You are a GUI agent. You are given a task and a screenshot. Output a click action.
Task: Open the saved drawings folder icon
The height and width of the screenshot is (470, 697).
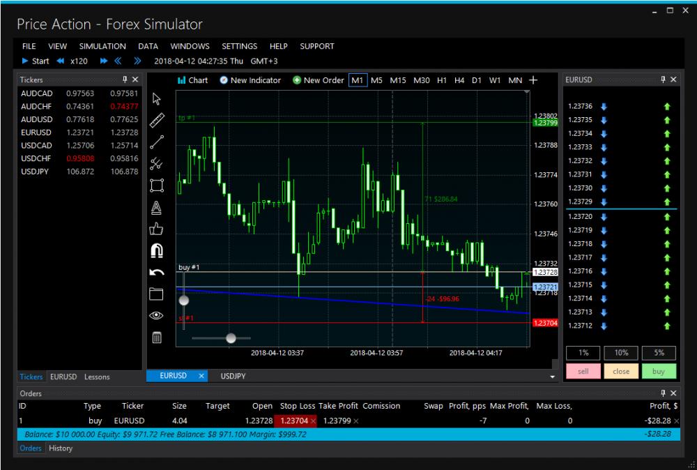(x=157, y=294)
